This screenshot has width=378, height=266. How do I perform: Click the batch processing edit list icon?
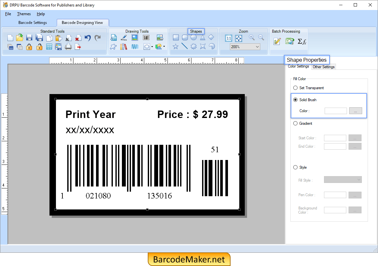(277, 41)
